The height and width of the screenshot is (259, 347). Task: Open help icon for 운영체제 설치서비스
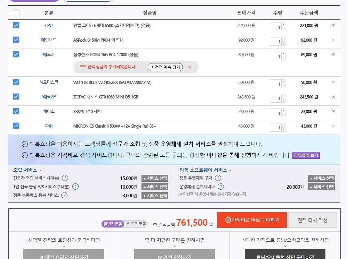[221, 187]
